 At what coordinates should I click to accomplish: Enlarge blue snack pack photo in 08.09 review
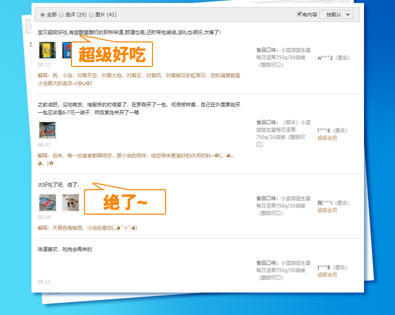click(48, 203)
